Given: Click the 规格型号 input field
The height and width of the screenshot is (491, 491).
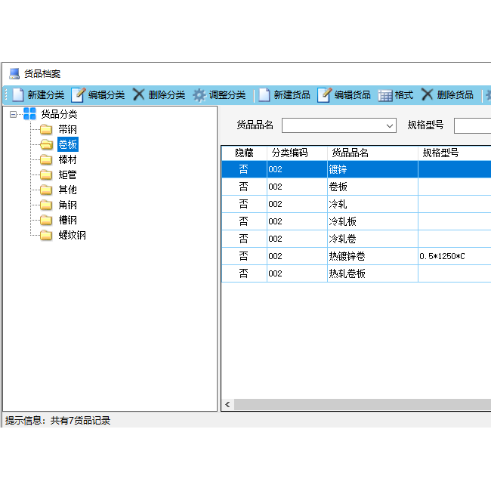Looking at the screenshot, I should pos(472,125).
